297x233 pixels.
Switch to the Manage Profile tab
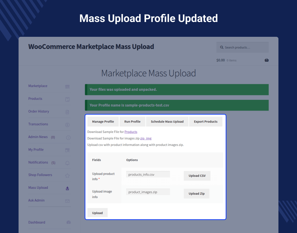click(x=103, y=122)
